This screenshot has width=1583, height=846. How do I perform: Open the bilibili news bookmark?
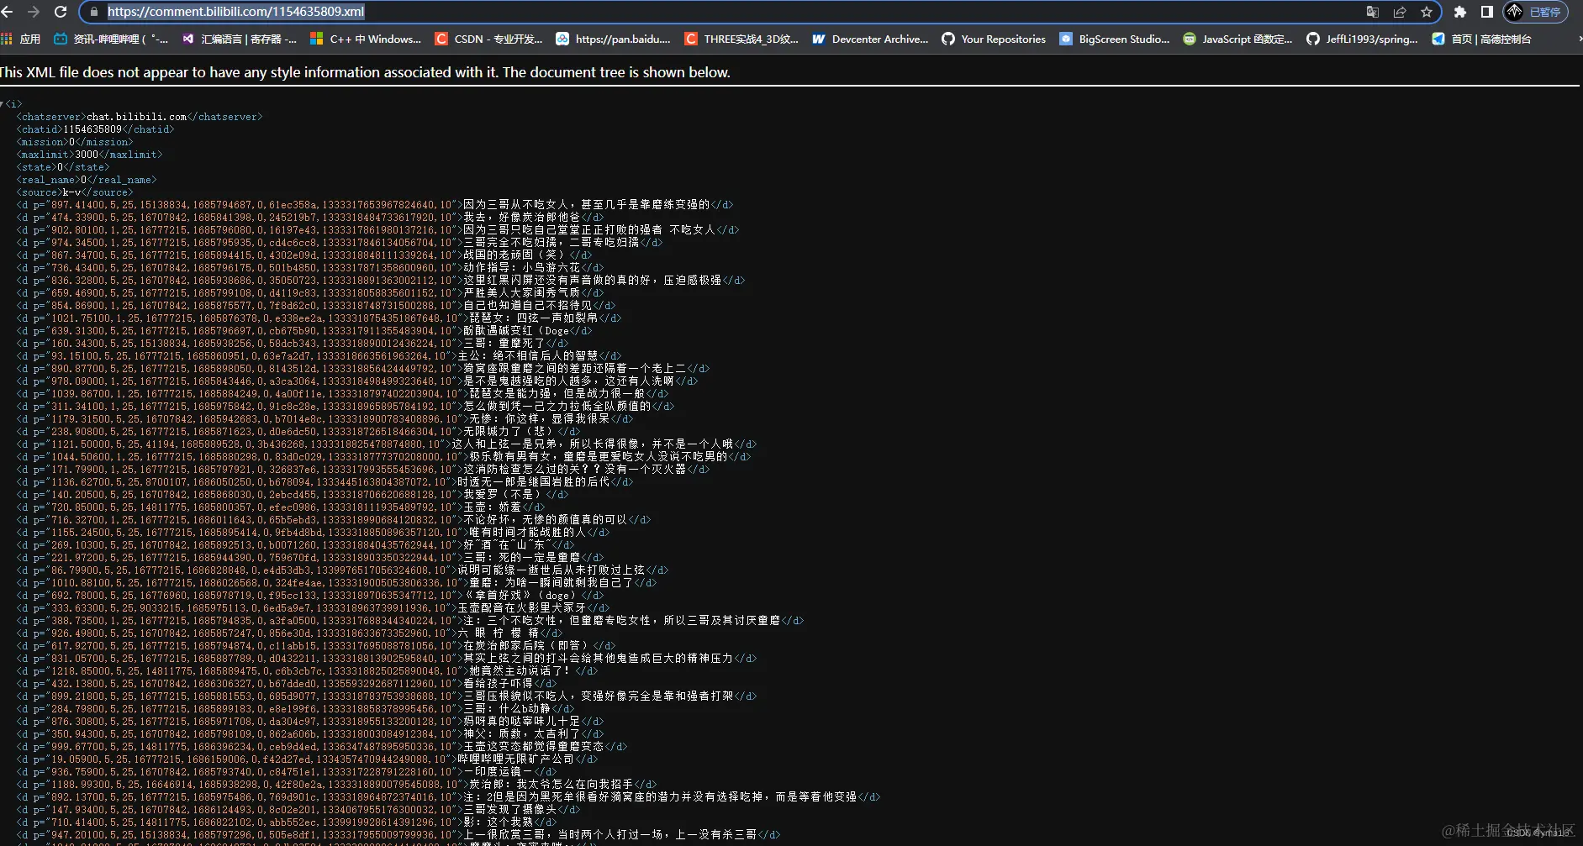coord(111,39)
